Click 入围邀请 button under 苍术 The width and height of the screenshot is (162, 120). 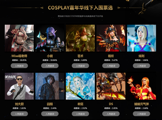[x=80, y=66]
